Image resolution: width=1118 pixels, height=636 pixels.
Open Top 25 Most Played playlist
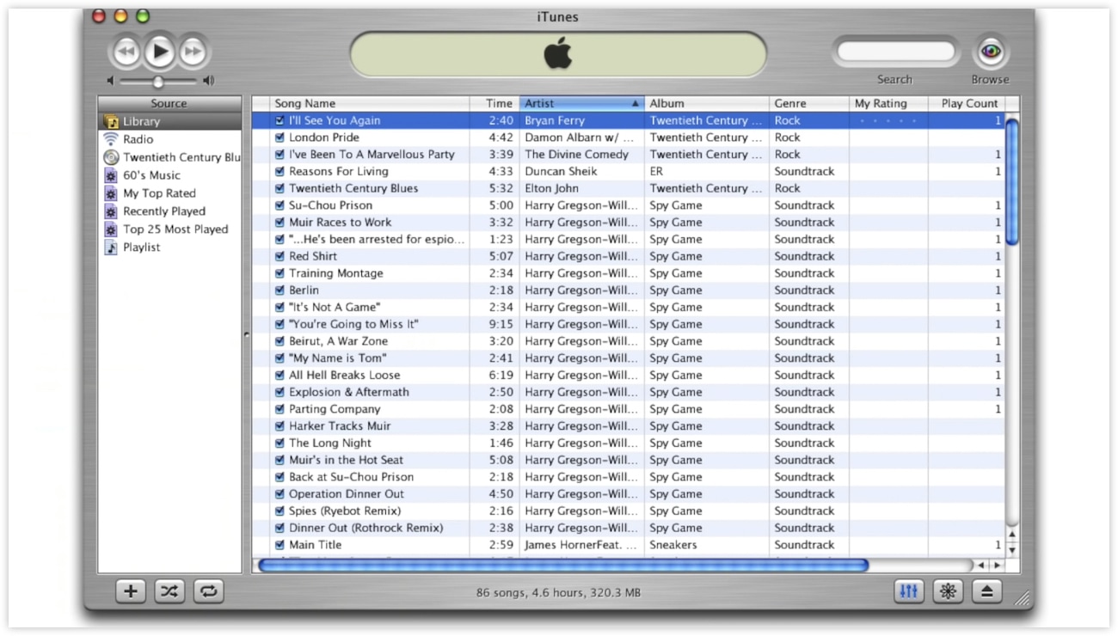click(x=169, y=229)
